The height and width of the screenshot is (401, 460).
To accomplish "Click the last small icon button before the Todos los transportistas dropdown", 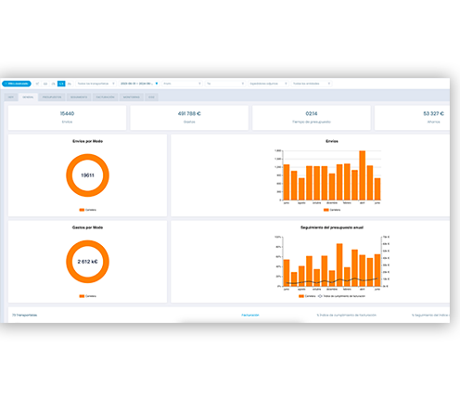I will point(70,84).
